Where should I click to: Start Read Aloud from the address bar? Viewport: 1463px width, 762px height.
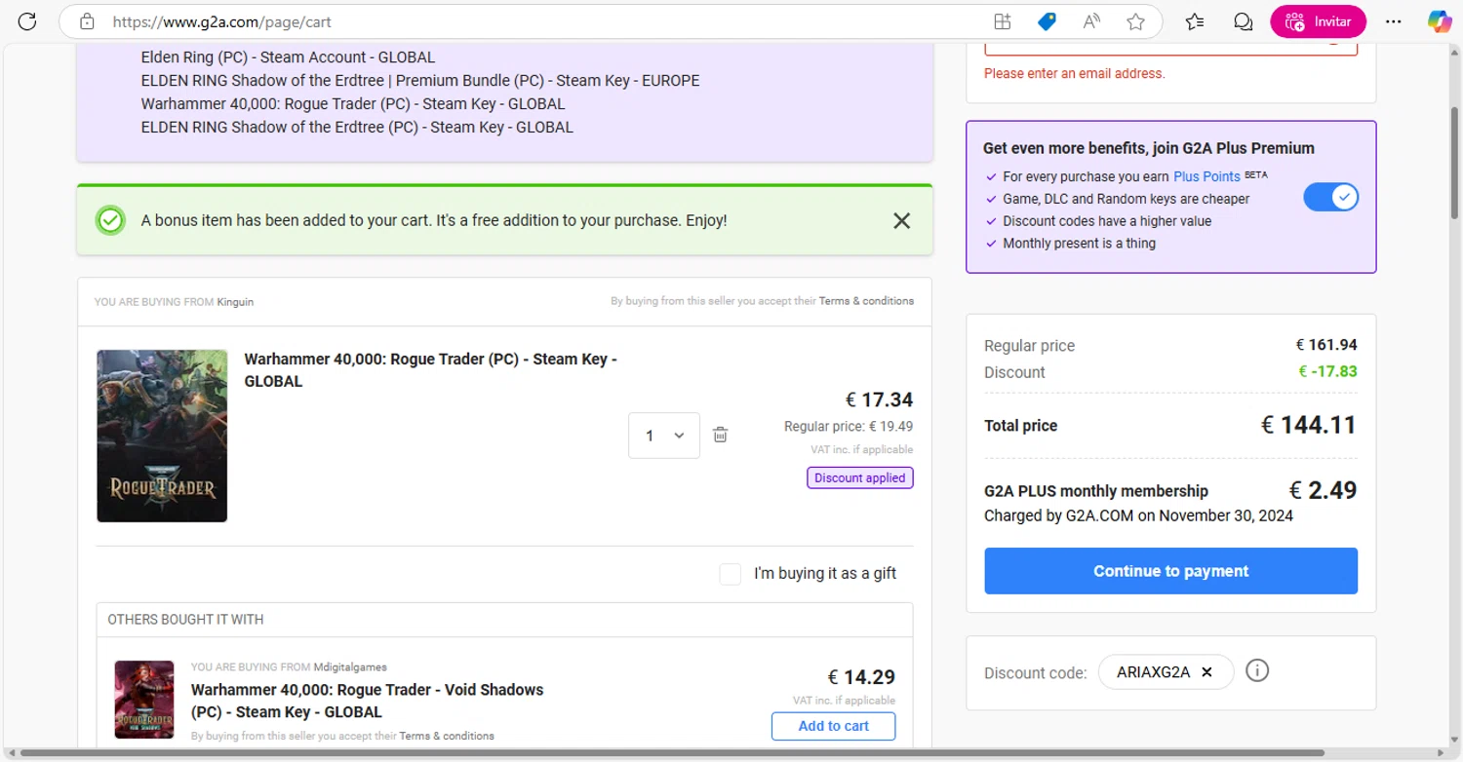[x=1091, y=21]
